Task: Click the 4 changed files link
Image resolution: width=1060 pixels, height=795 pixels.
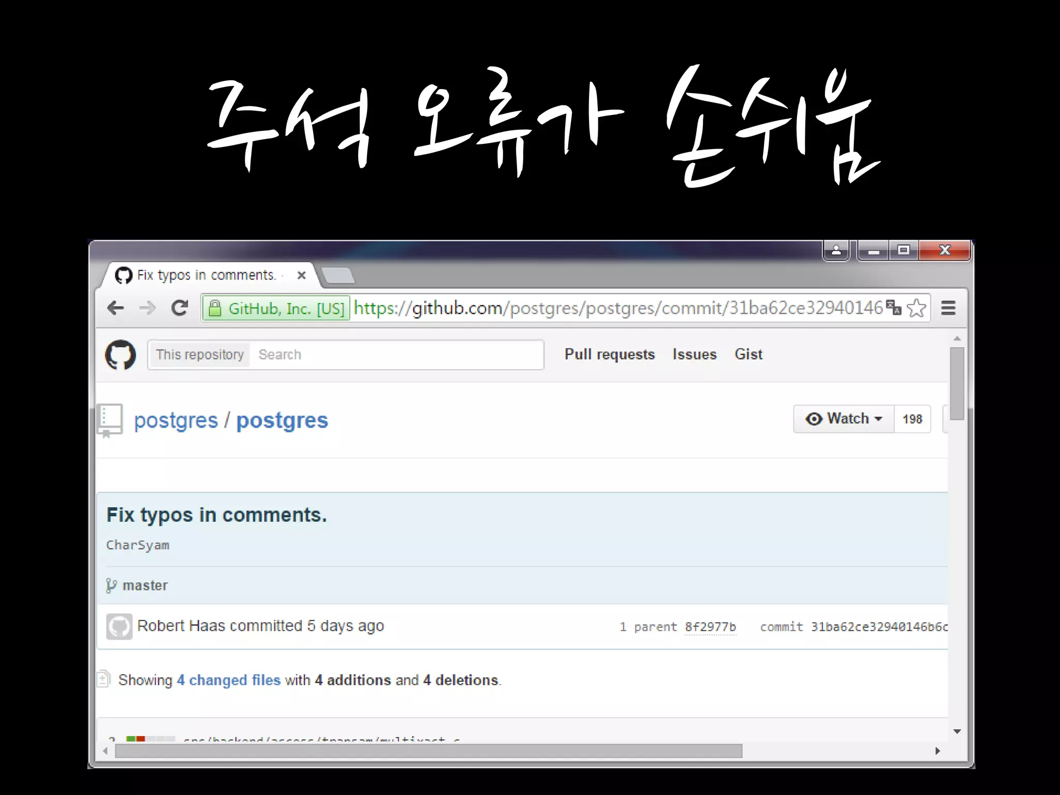Action: click(229, 680)
